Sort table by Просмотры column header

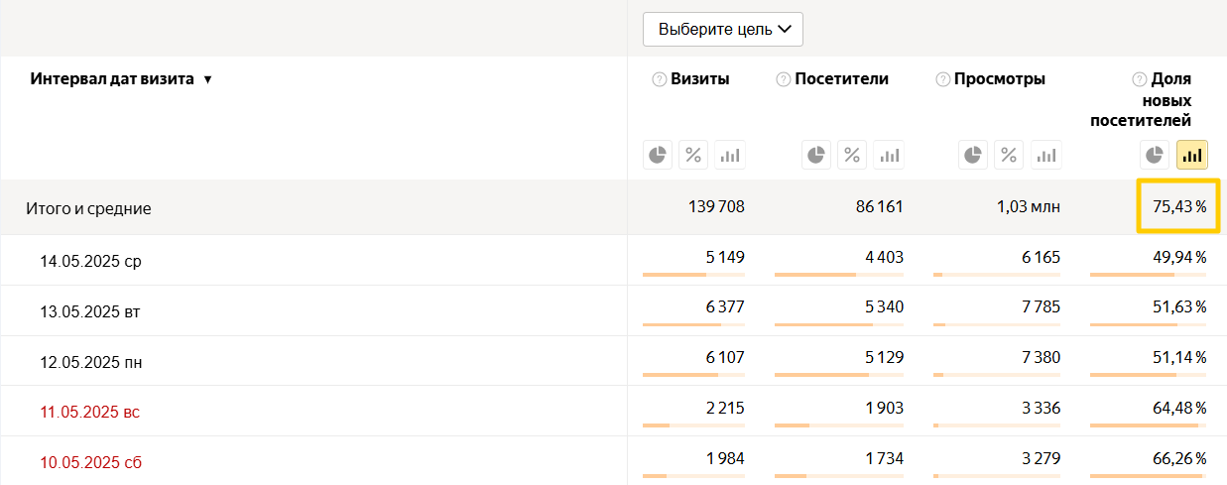pyautogui.click(x=999, y=79)
